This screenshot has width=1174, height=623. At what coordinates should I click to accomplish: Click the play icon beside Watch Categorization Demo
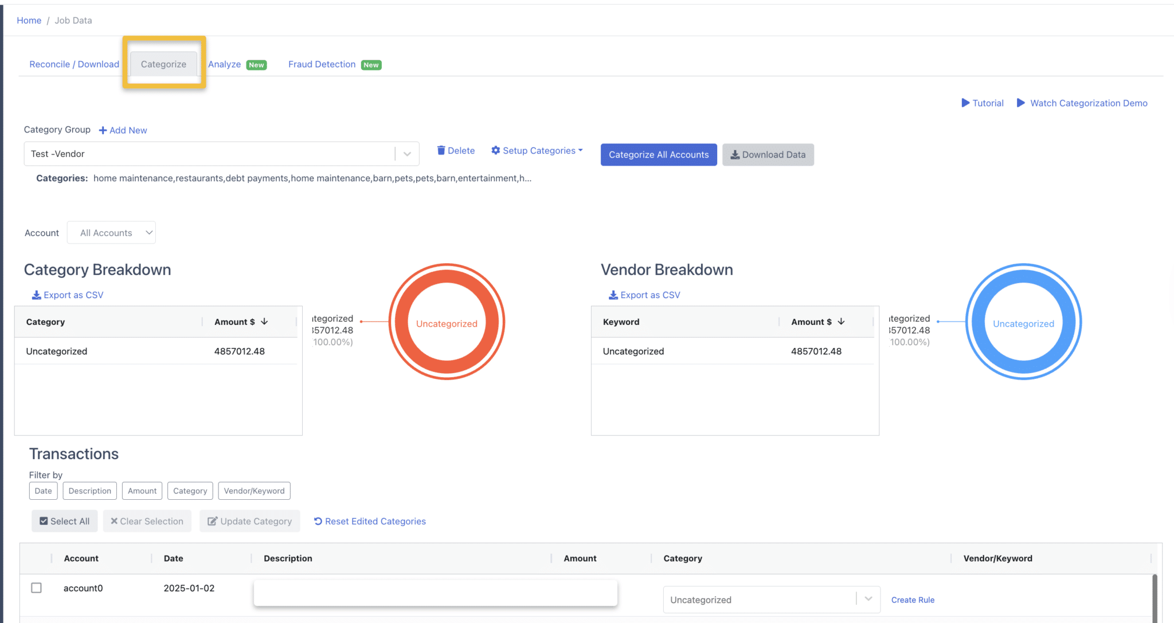(1021, 103)
